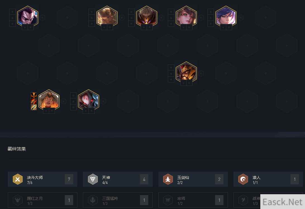The height and width of the screenshot is (209, 305).
Task: Click the number 7 badge on 决斗大师
Action: pos(69,179)
